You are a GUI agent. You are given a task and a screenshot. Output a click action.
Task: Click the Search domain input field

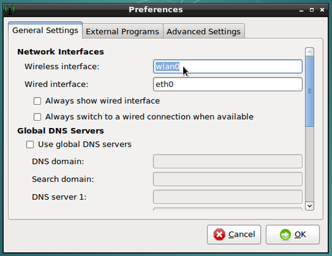point(228,179)
